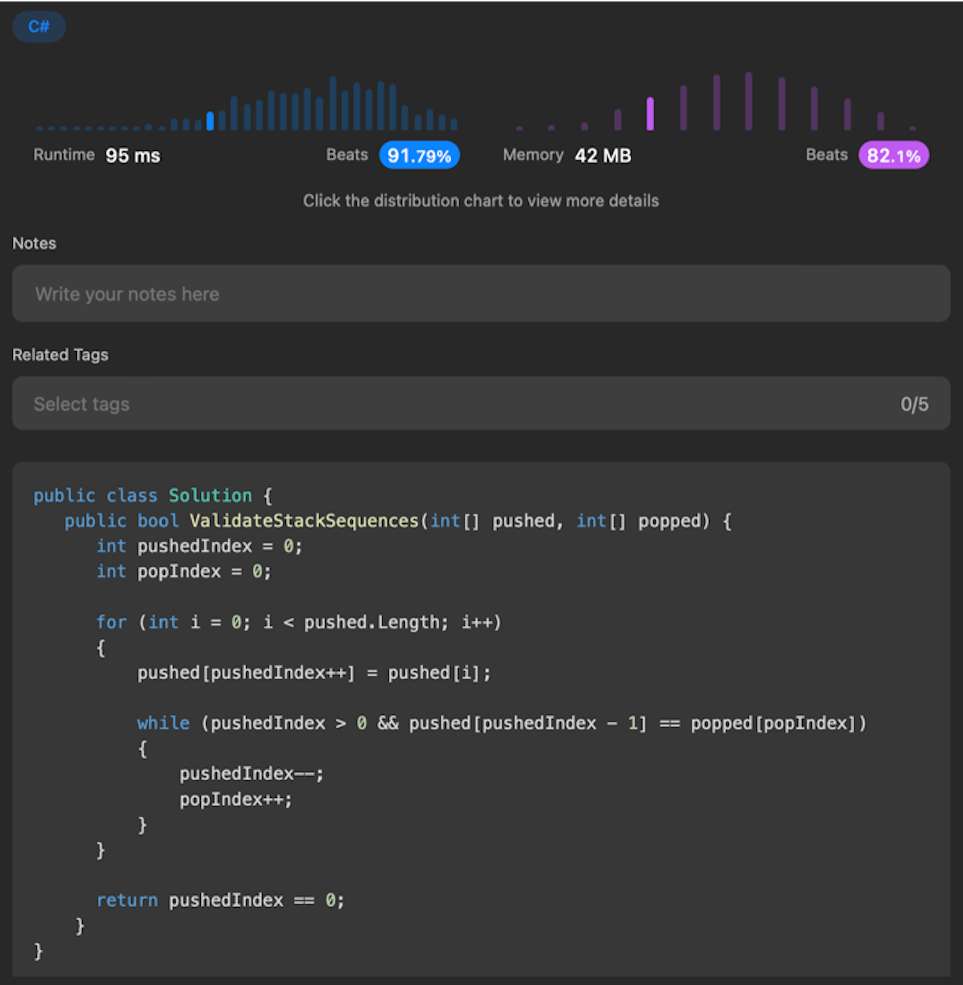
Task: Click the Related Tags heading
Action: click(60, 355)
